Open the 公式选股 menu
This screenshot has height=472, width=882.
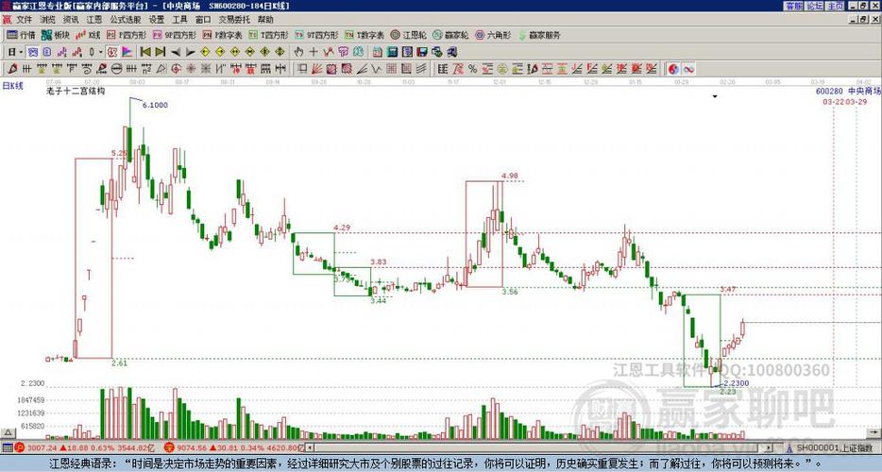[126, 20]
